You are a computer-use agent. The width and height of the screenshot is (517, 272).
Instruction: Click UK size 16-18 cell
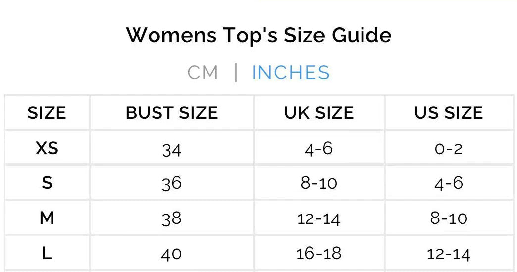click(x=319, y=254)
